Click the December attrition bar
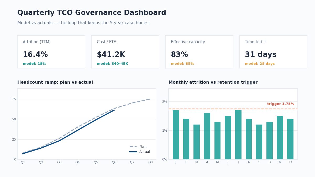The width and height of the screenshot is (315, 177). coord(290,139)
